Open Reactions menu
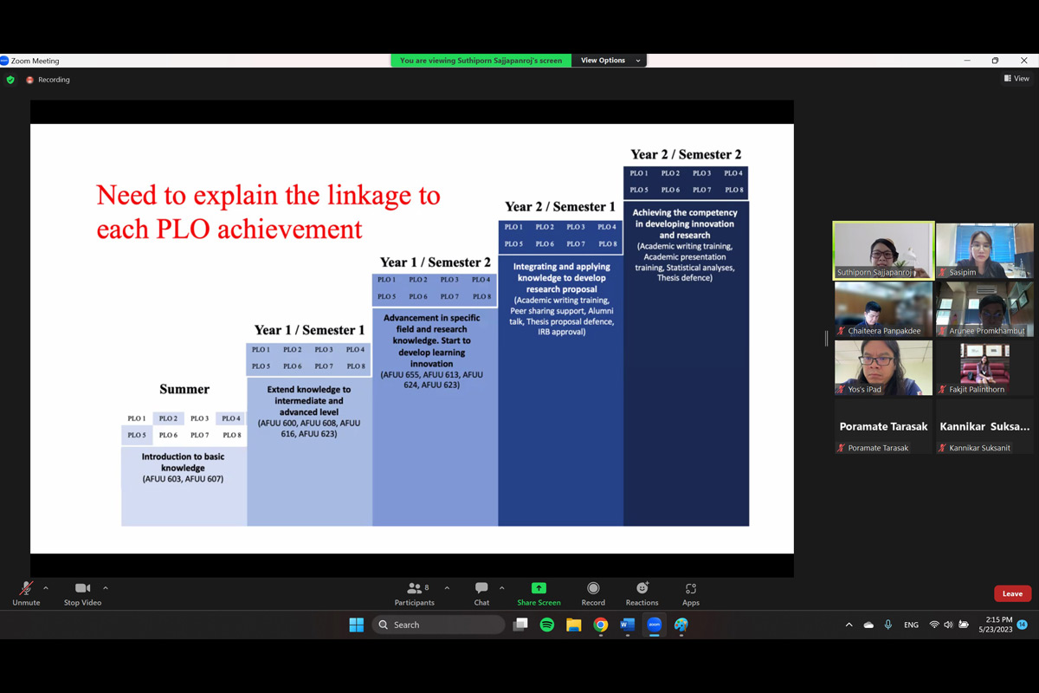 [x=642, y=593]
